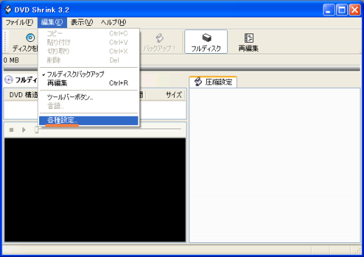Toggle checked フルディスクバックアップ menu item
Viewport: 364px width, 257px height.
pos(89,74)
